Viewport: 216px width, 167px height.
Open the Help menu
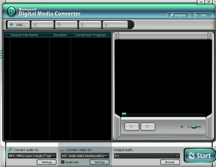(x=201, y=15)
